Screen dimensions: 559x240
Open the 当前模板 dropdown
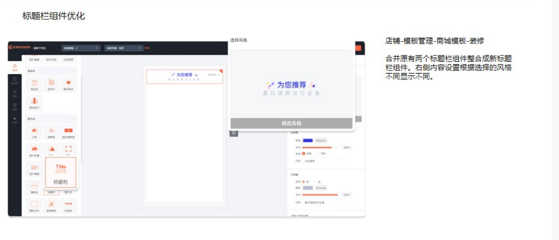[81, 48]
